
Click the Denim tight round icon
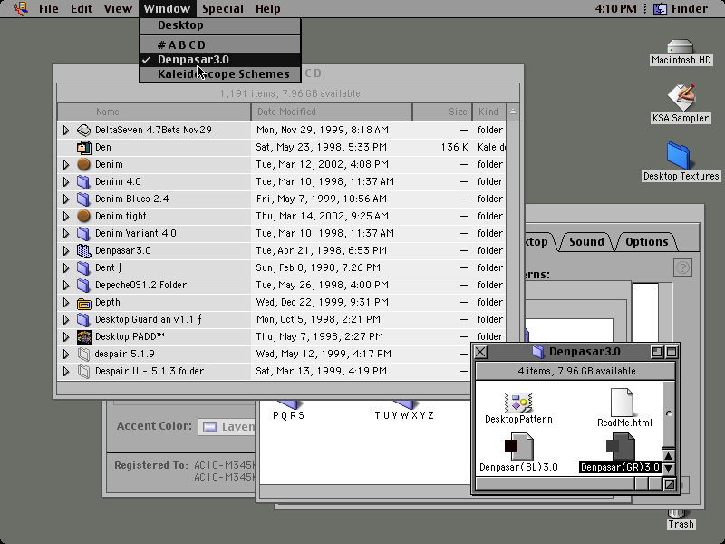[x=83, y=216]
